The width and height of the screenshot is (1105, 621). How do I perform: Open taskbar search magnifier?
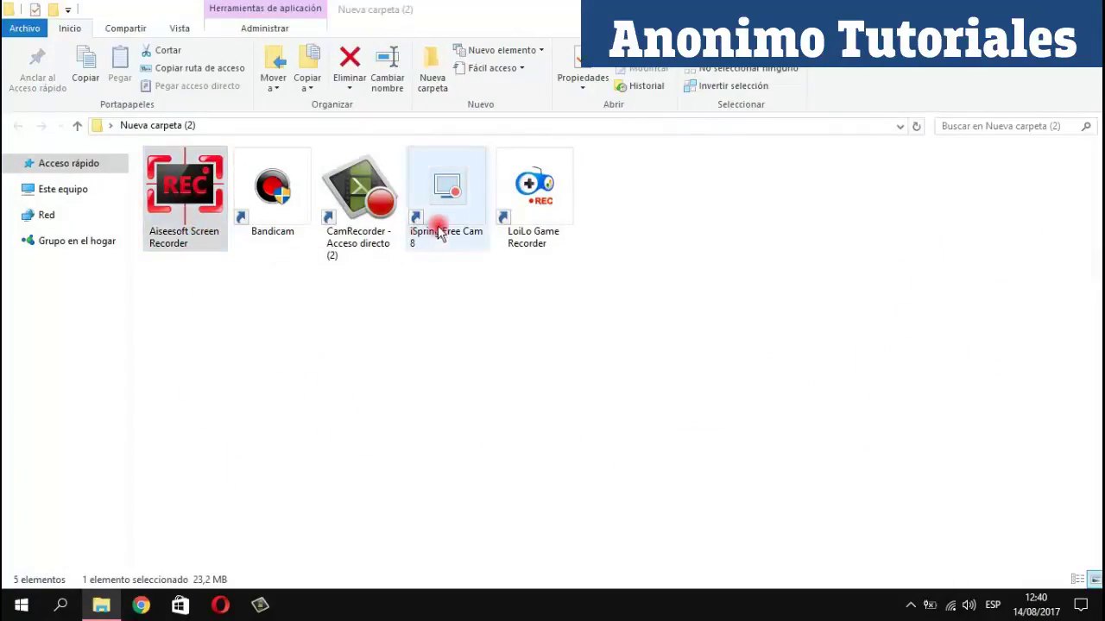pos(60,605)
